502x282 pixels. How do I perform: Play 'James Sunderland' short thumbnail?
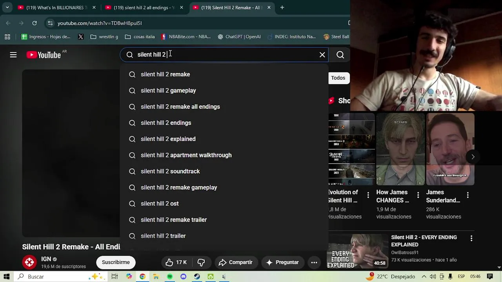[x=450, y=149]
